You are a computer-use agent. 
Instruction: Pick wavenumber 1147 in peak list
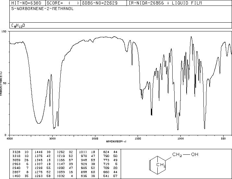pos(61,164)
